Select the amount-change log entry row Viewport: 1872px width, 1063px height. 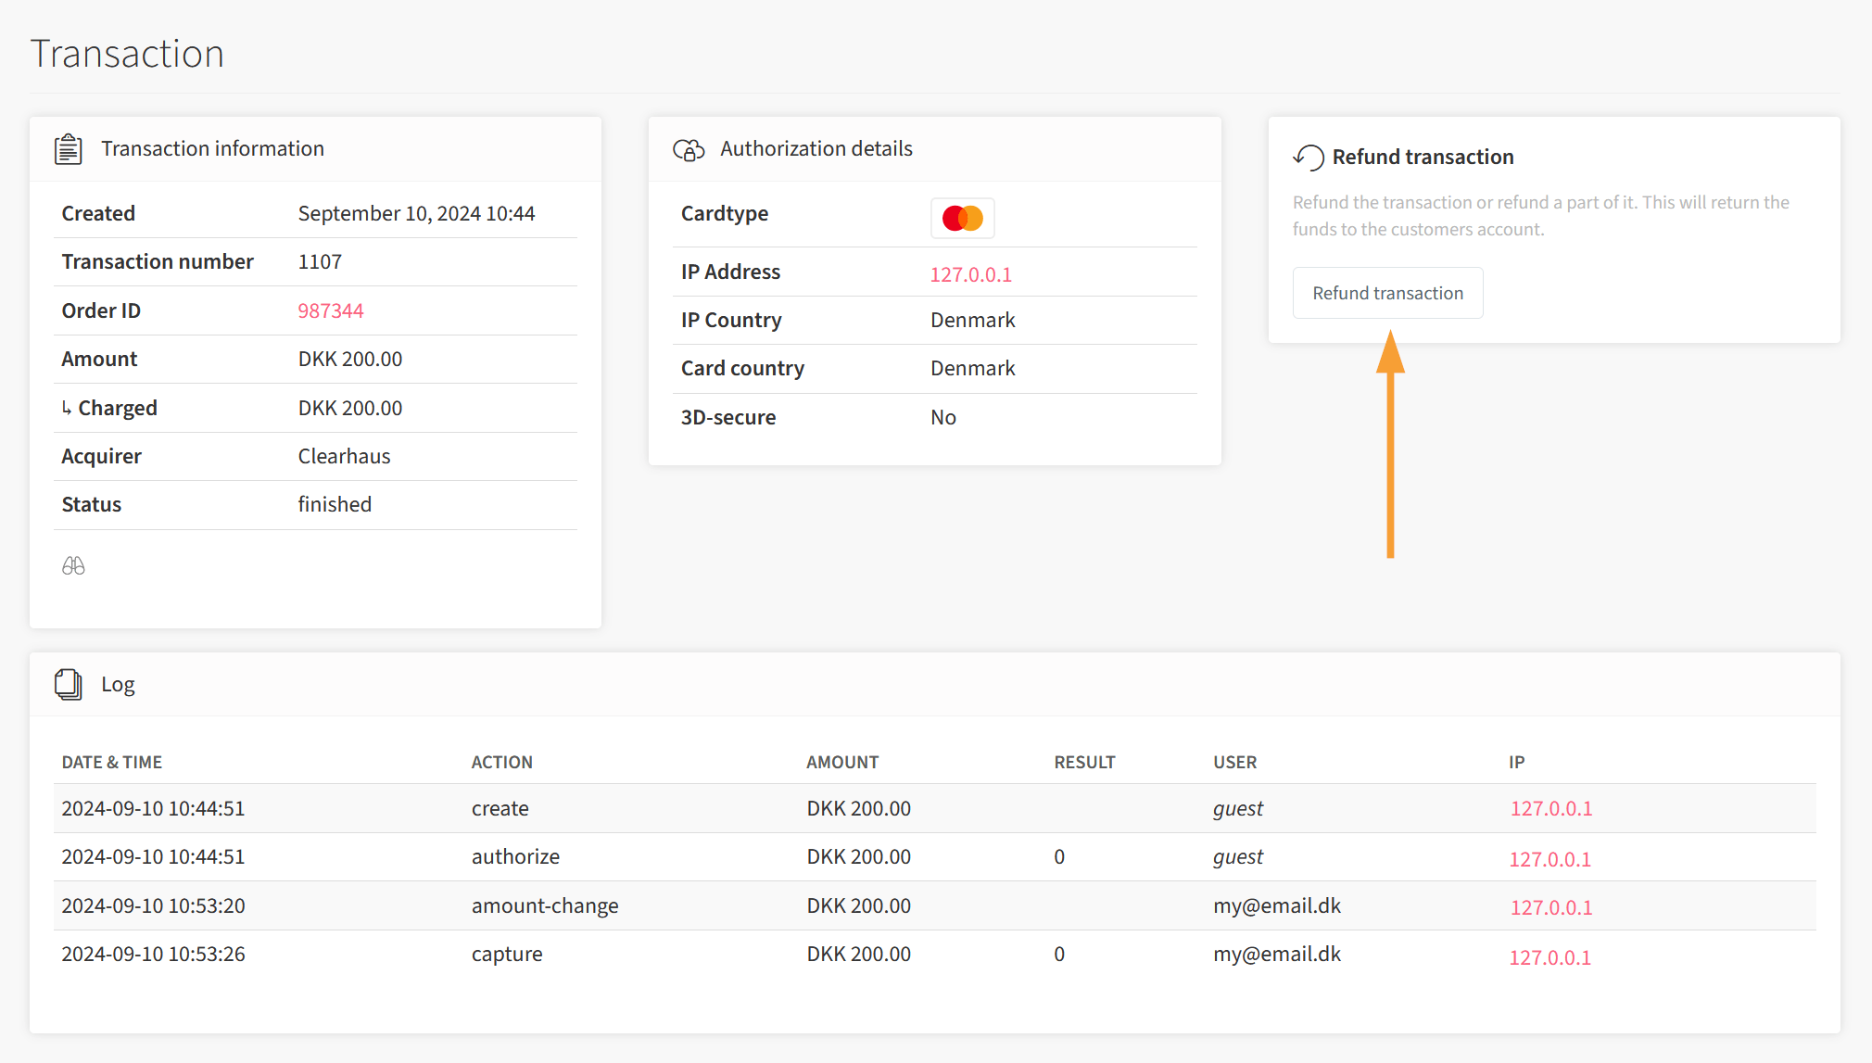pos(545,905)
